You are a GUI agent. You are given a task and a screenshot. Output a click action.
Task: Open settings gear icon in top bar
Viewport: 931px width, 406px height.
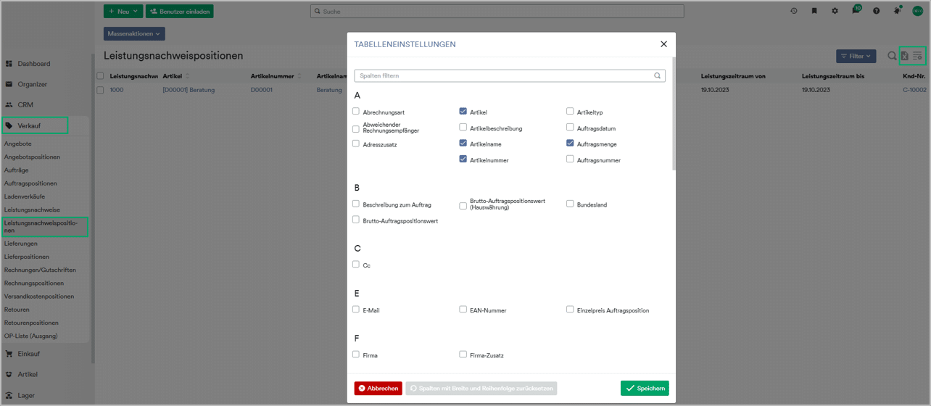coord(835,11)
